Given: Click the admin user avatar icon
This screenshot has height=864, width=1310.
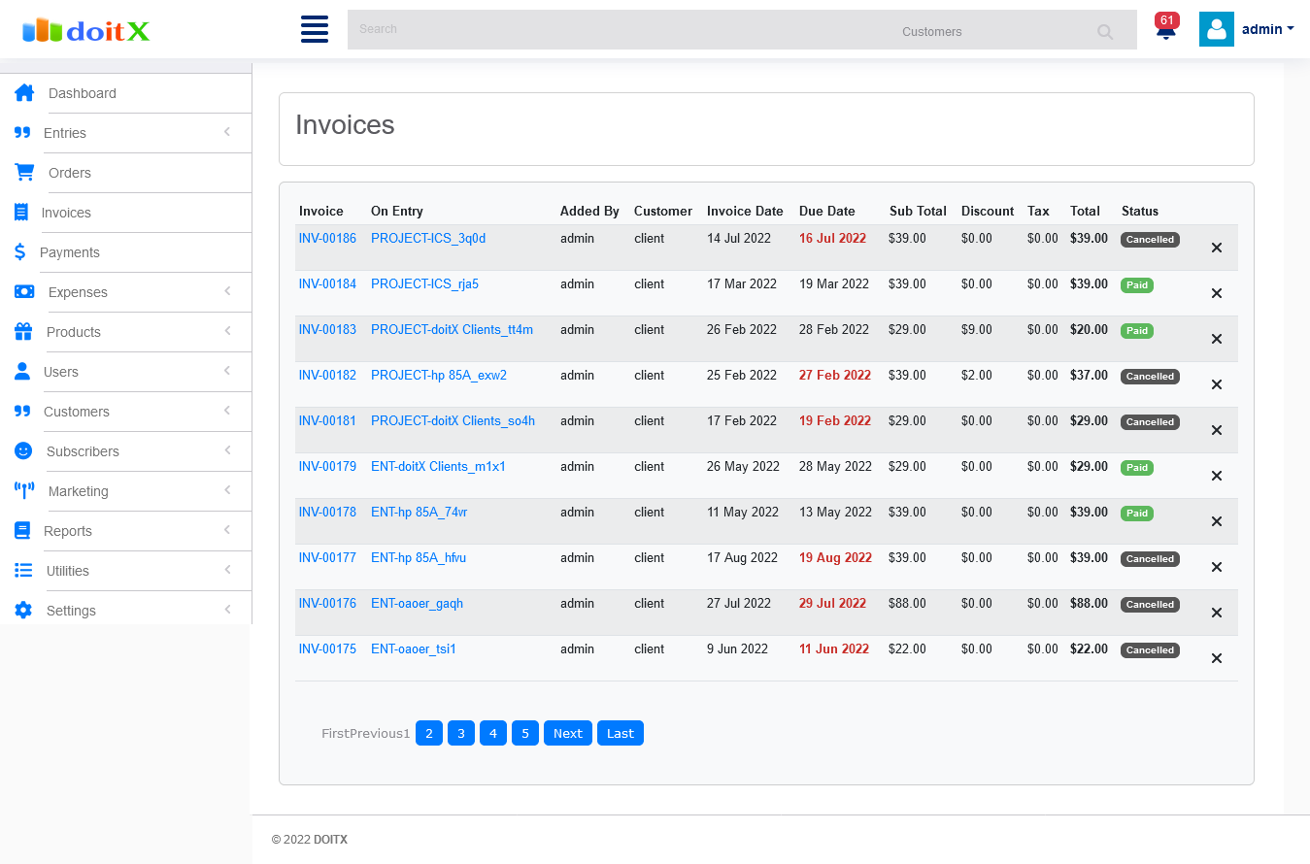Looking at the screenshot, I should 1216,29.
